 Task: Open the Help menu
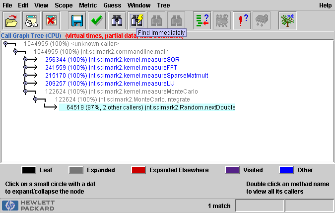tap(325, 5)
